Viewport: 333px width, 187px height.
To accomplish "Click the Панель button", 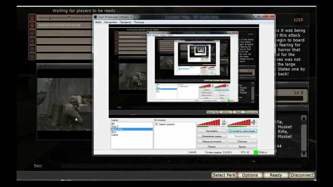I will coord(212,147).
